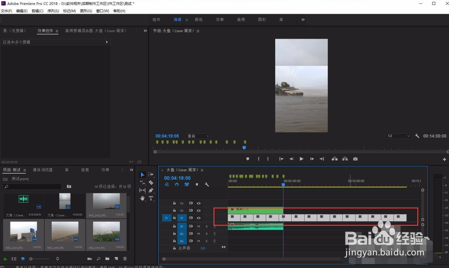Image resolution: width=449 pixels, height=268 pixels.
Task: Open sort icons up-down control
Action: 57,259
